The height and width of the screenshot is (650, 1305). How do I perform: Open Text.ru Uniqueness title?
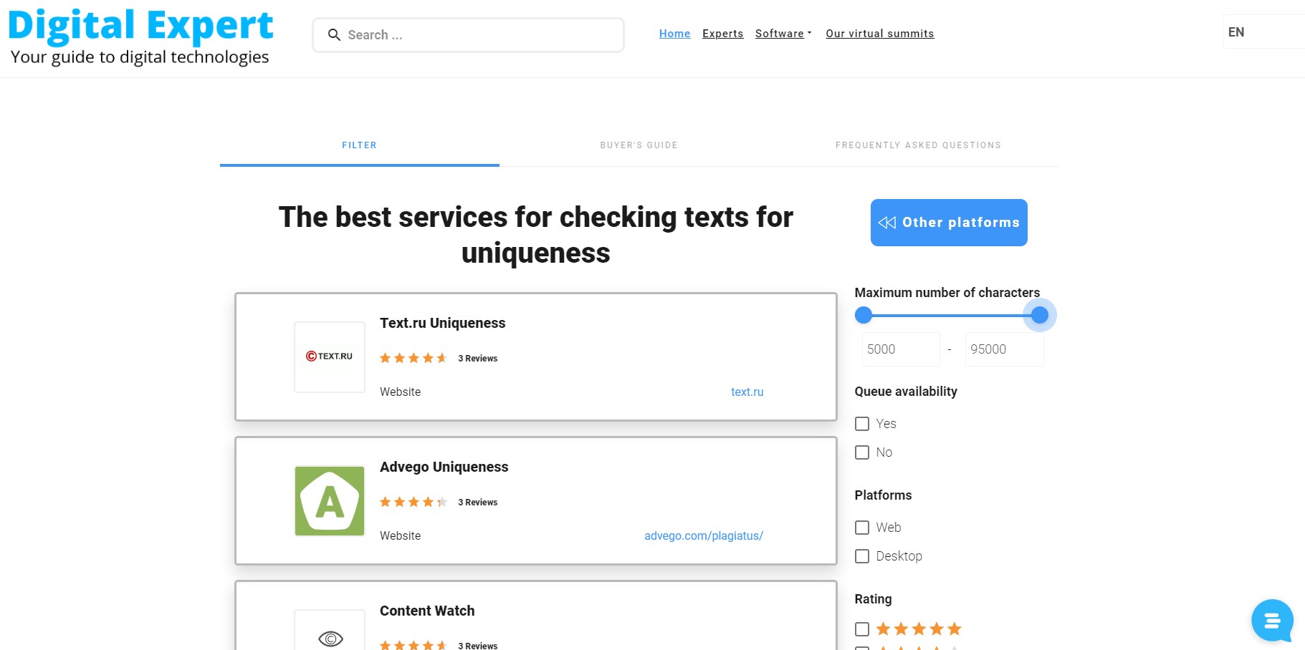coord(442,323)
